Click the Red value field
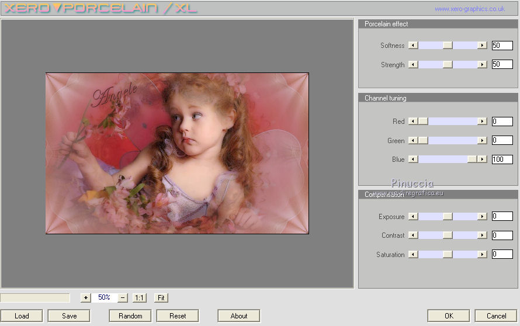Viewport: 520px width, 326px height. point(502,122)
